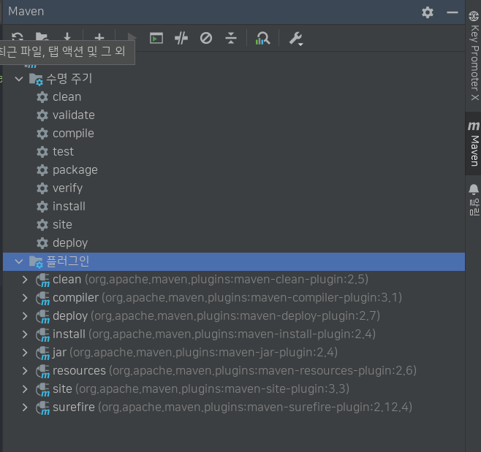This screenshot has width=481, height=452.
Task: Expand the surefire plugin node
Action: coord(25,407)
